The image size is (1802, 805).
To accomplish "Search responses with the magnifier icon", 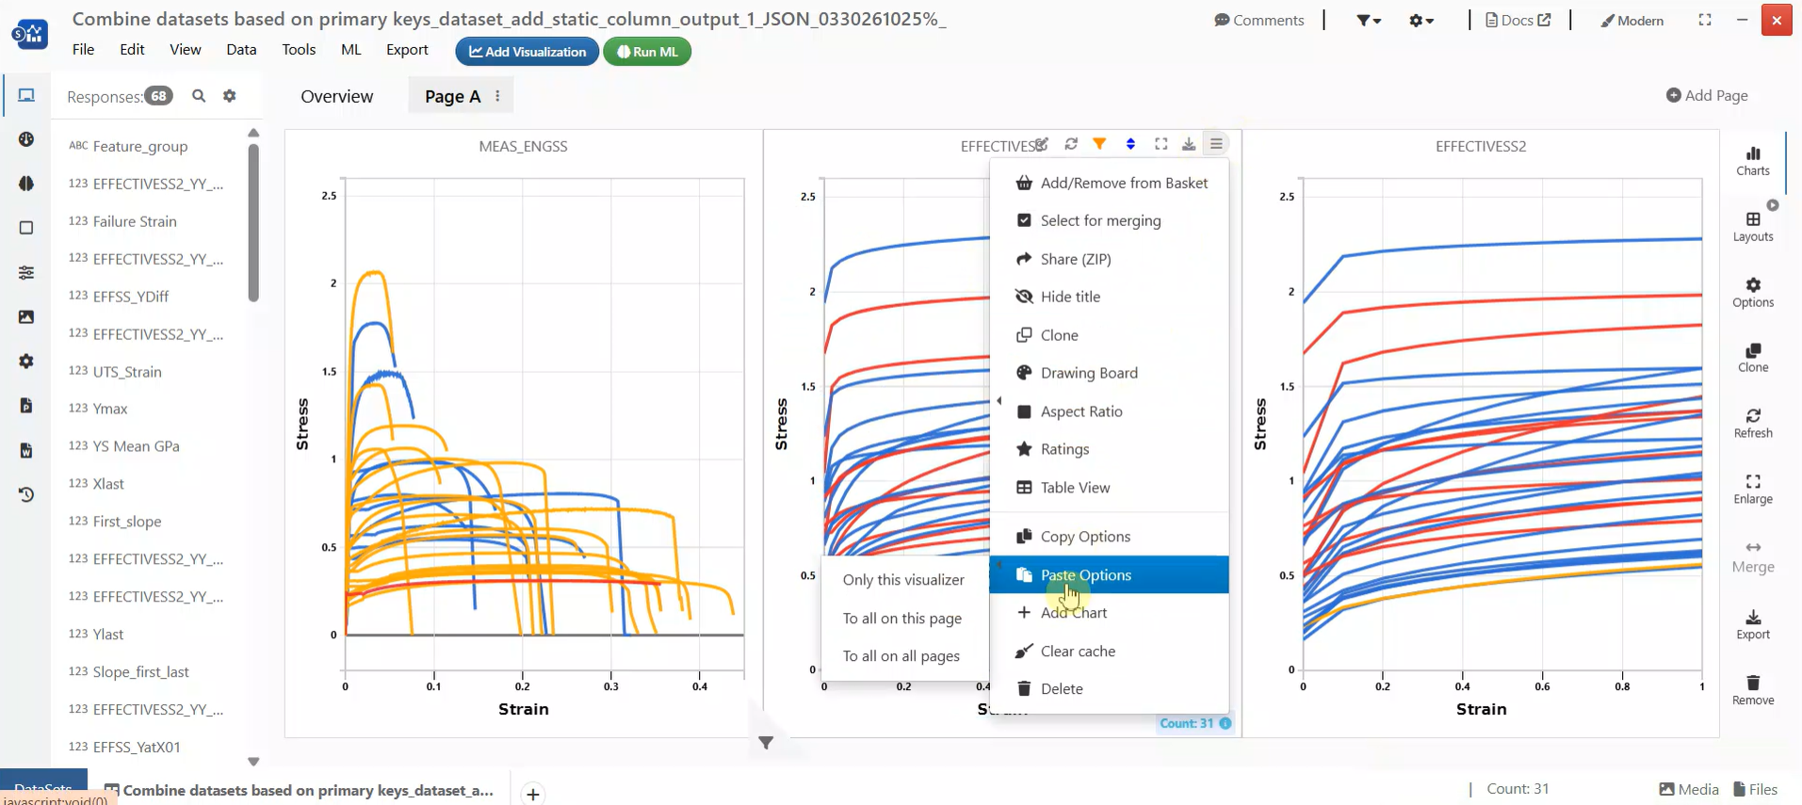I will pos(199,96).
